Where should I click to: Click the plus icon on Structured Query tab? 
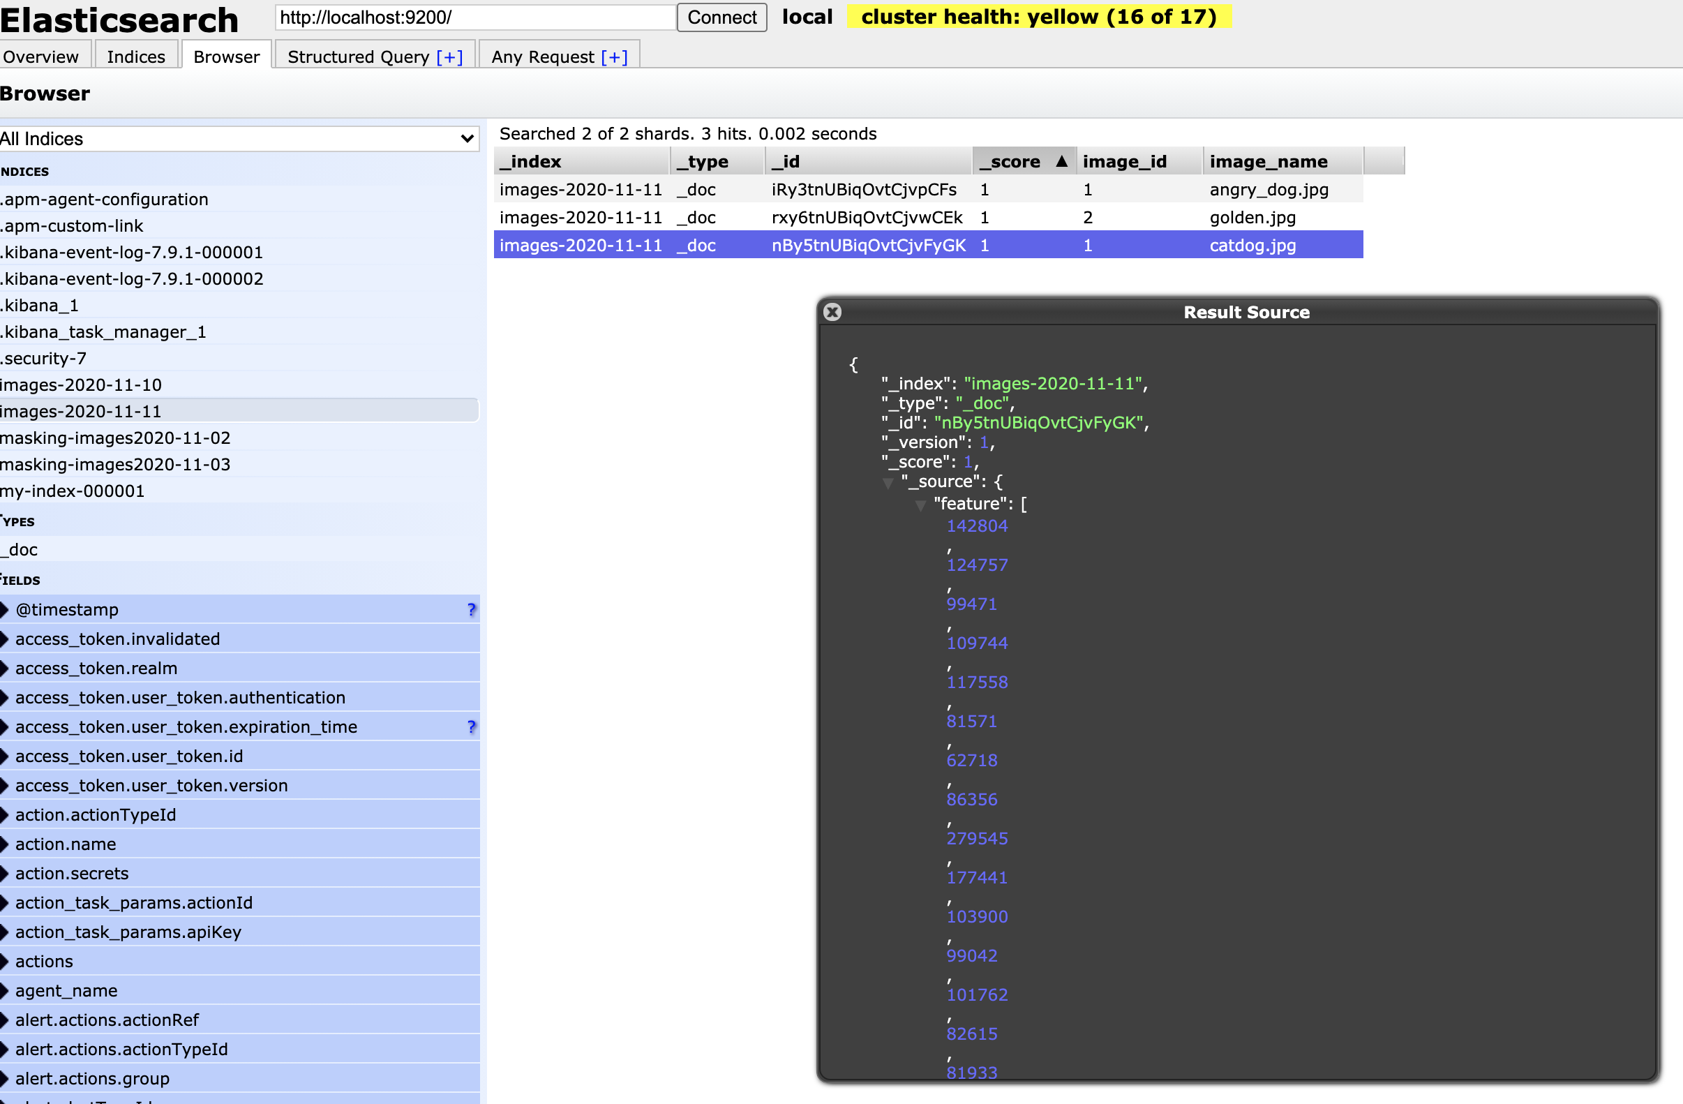[x=449, y=57]
